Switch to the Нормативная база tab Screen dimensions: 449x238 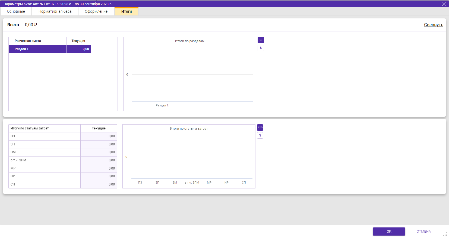pyautogui.click(x=55, y=11)
